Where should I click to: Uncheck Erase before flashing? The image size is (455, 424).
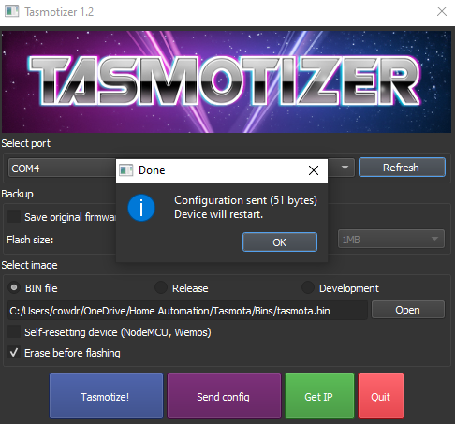[x=14, y=353]
